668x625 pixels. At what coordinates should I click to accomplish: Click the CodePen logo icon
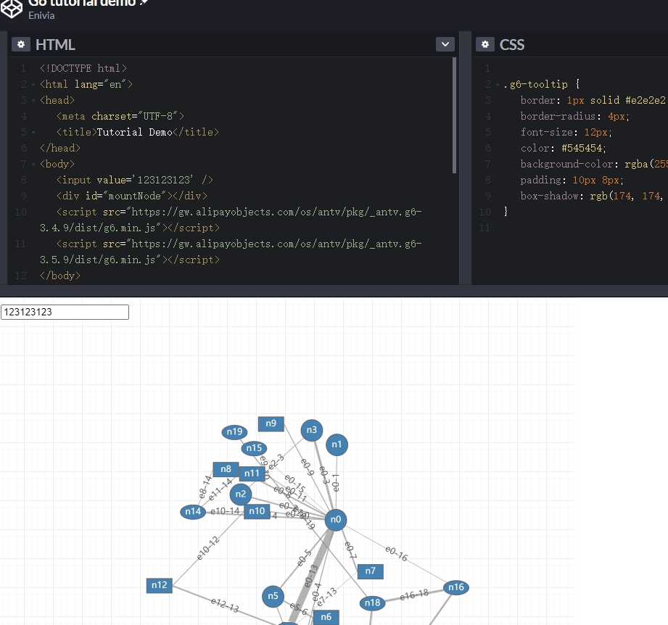pyautogui.click(x=13, y=7)
